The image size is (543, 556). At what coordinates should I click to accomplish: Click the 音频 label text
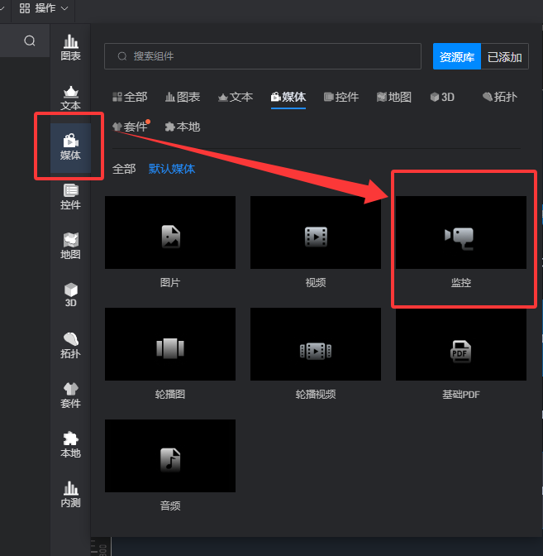click(x=170, y=506)
